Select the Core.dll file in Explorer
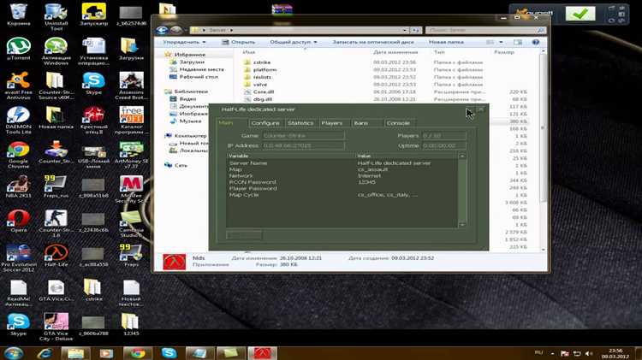This screenshot has width=642, height=360. pos(264,92)
